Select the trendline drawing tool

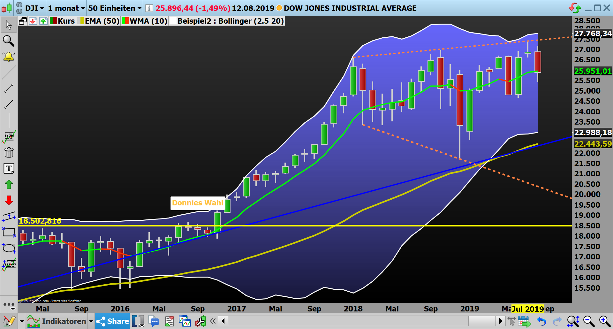pyautogui.click(x=9, y=73)
